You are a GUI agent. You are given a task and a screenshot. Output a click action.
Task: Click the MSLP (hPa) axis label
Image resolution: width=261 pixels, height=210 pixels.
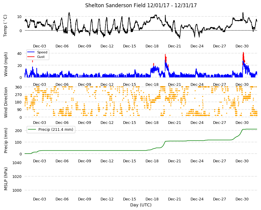6,179
